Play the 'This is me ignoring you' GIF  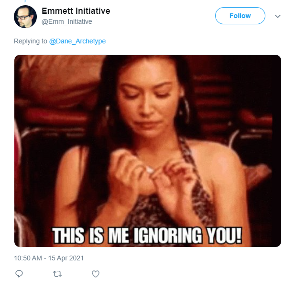point(148,151)
